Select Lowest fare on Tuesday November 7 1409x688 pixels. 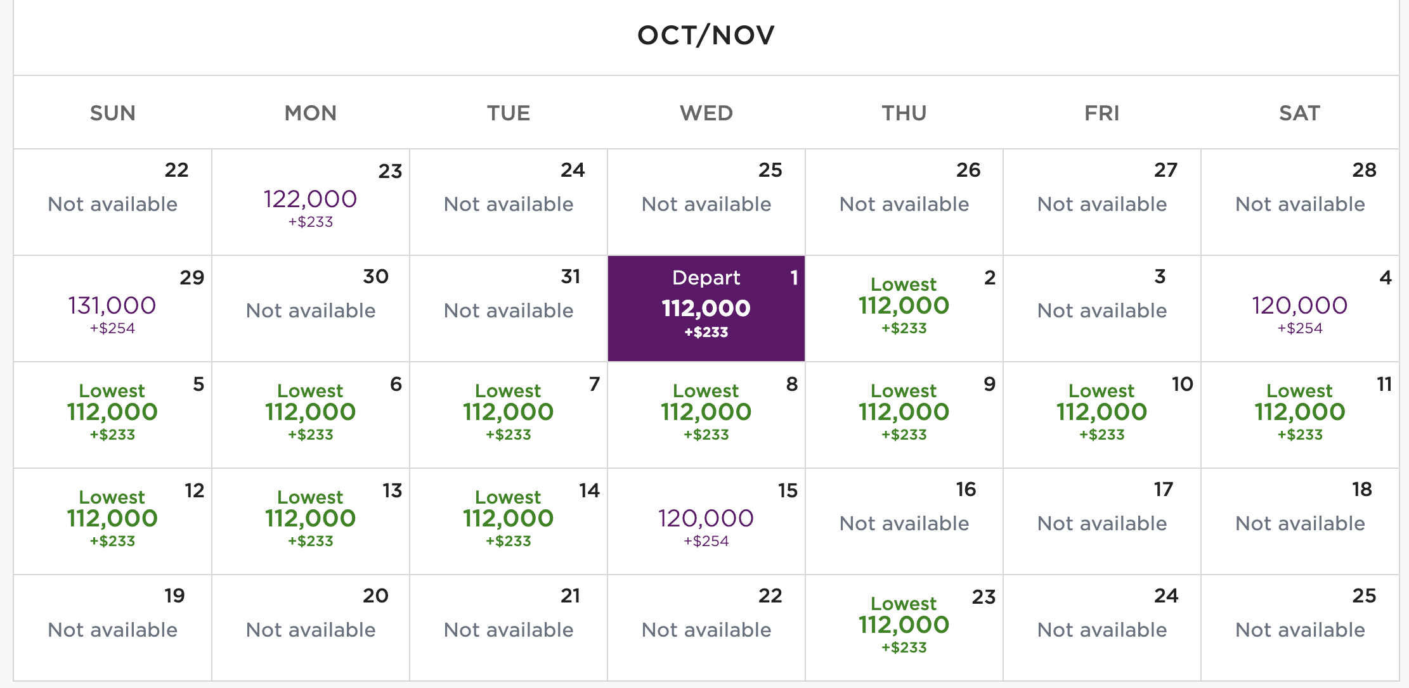pyautogui.click(x=509, y=415)
